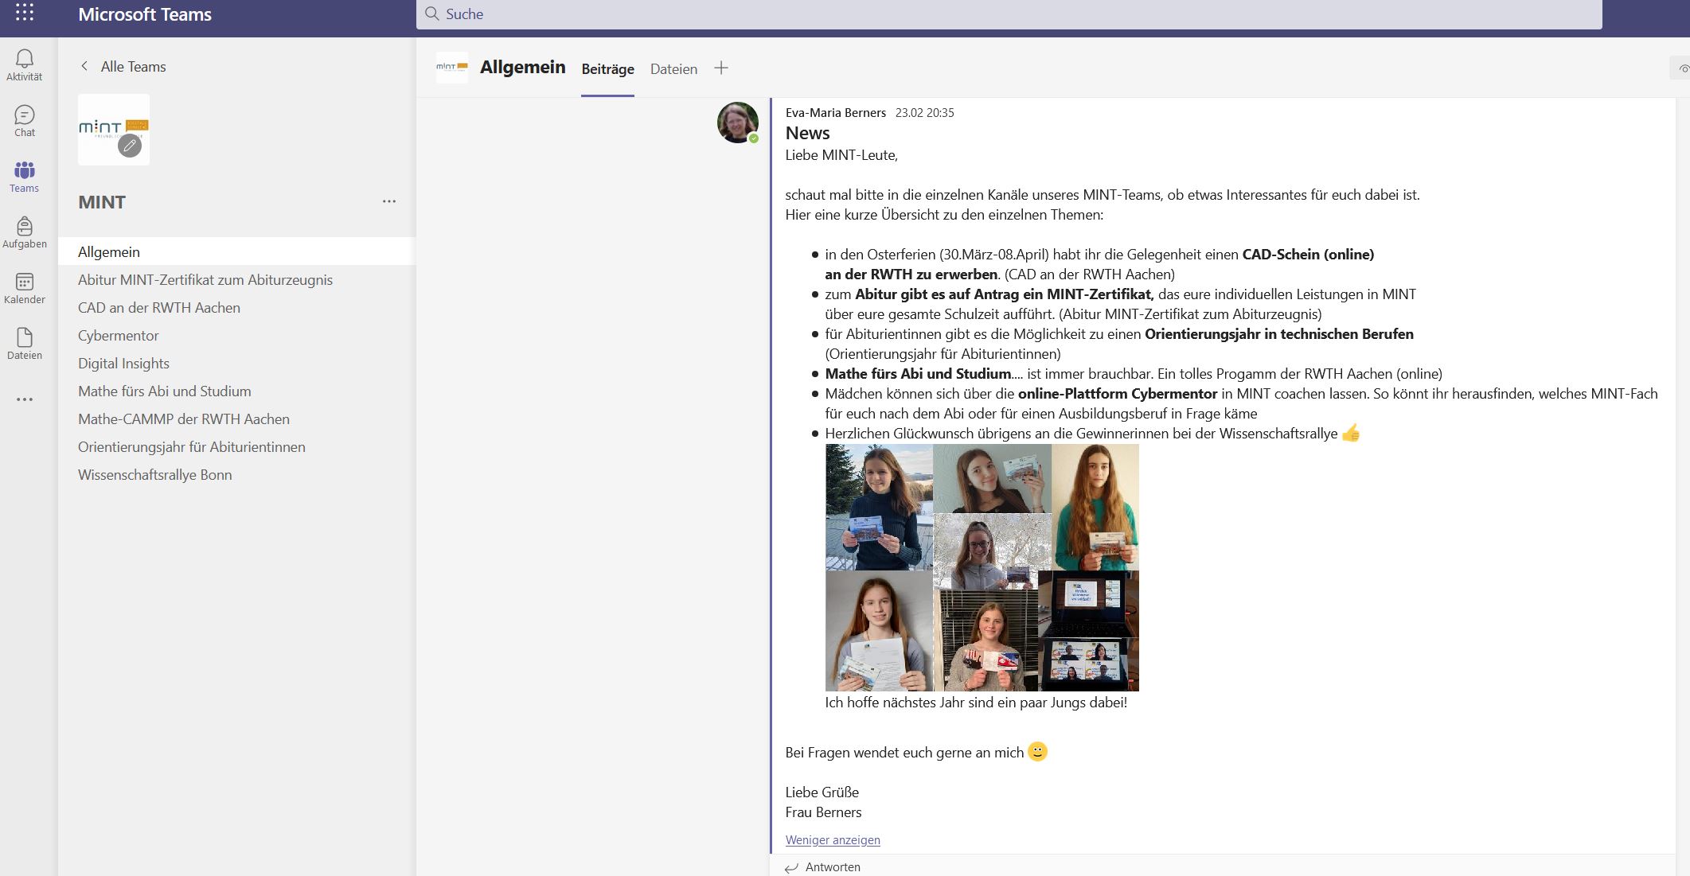Open Dateien in the left rail
Image resolution: width=1690 pixels, height=876 pixels.
point(25,344)
